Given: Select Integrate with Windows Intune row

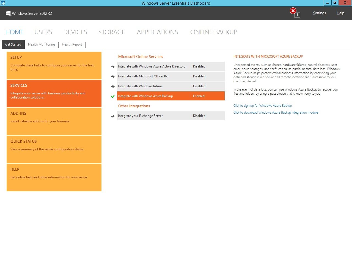Looking at the screenshot, I should click(171, 86).
